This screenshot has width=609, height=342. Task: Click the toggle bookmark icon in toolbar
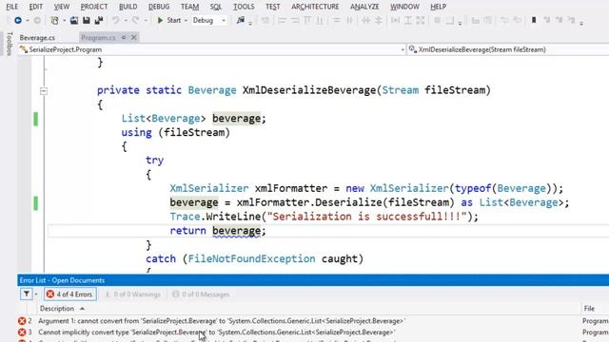534,20
